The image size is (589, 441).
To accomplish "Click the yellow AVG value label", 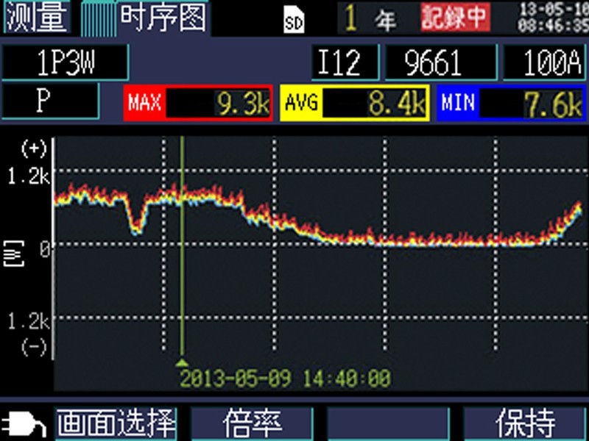I will pos(301,103).
